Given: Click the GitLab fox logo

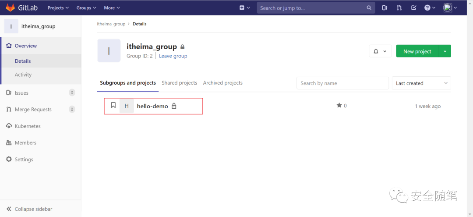Looking at the screenshot, I should 10,7.
